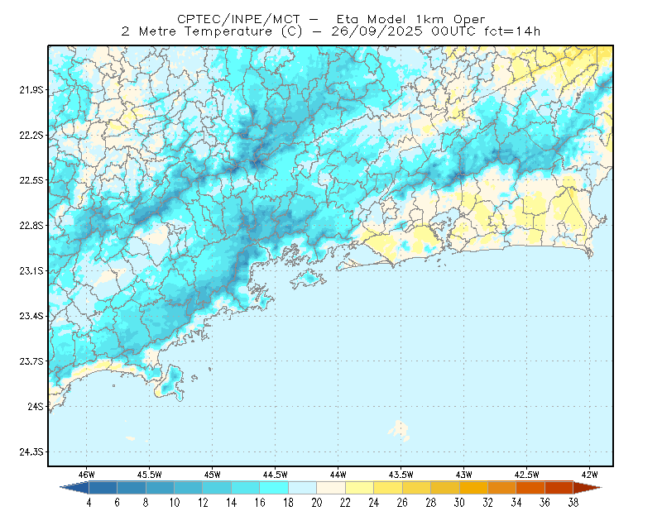Screen dimensions: 662x511
Task: Click the left arrow end of the colorbar
Action: [x=74, y=487]
